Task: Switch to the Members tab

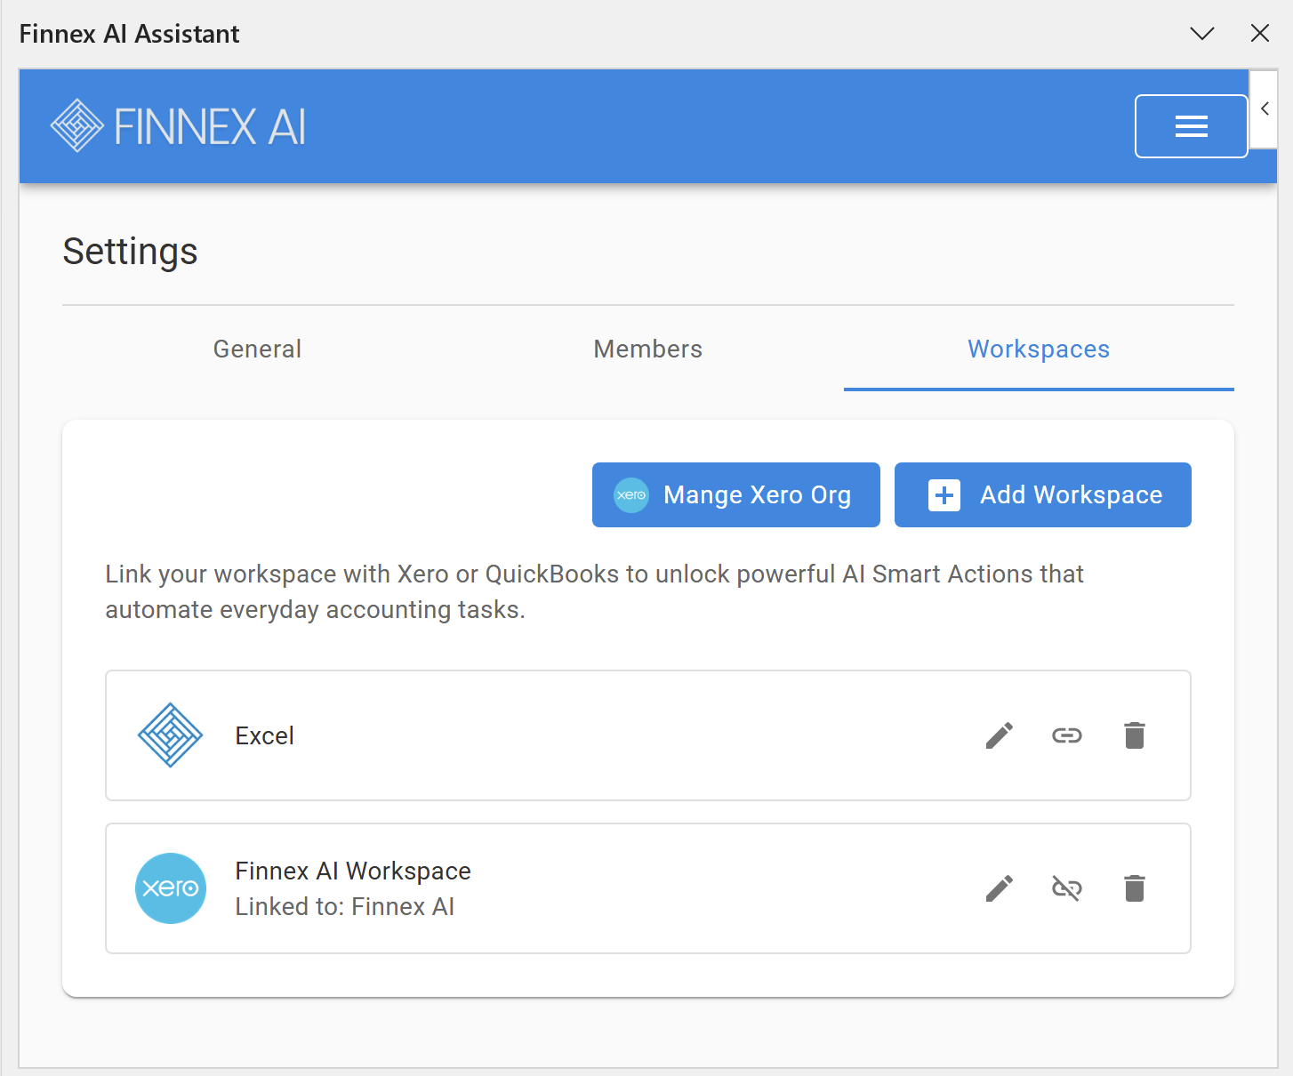Action: pyautogui.click(x=648, y=349)
